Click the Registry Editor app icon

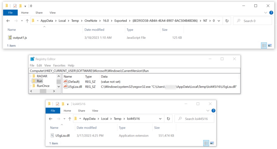(x=32, y=59)
